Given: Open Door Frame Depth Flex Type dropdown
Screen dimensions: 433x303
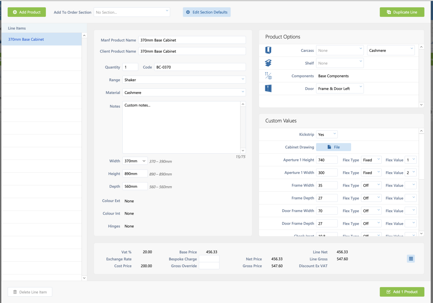Looking at the screenshot, I should 371,223.
